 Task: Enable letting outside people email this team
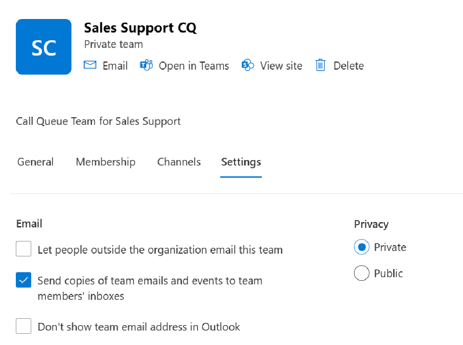pyautogui.click(x=24, y=249)
